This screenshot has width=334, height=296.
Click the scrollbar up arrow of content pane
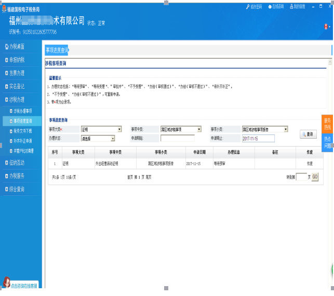click(x=330, y=62)
